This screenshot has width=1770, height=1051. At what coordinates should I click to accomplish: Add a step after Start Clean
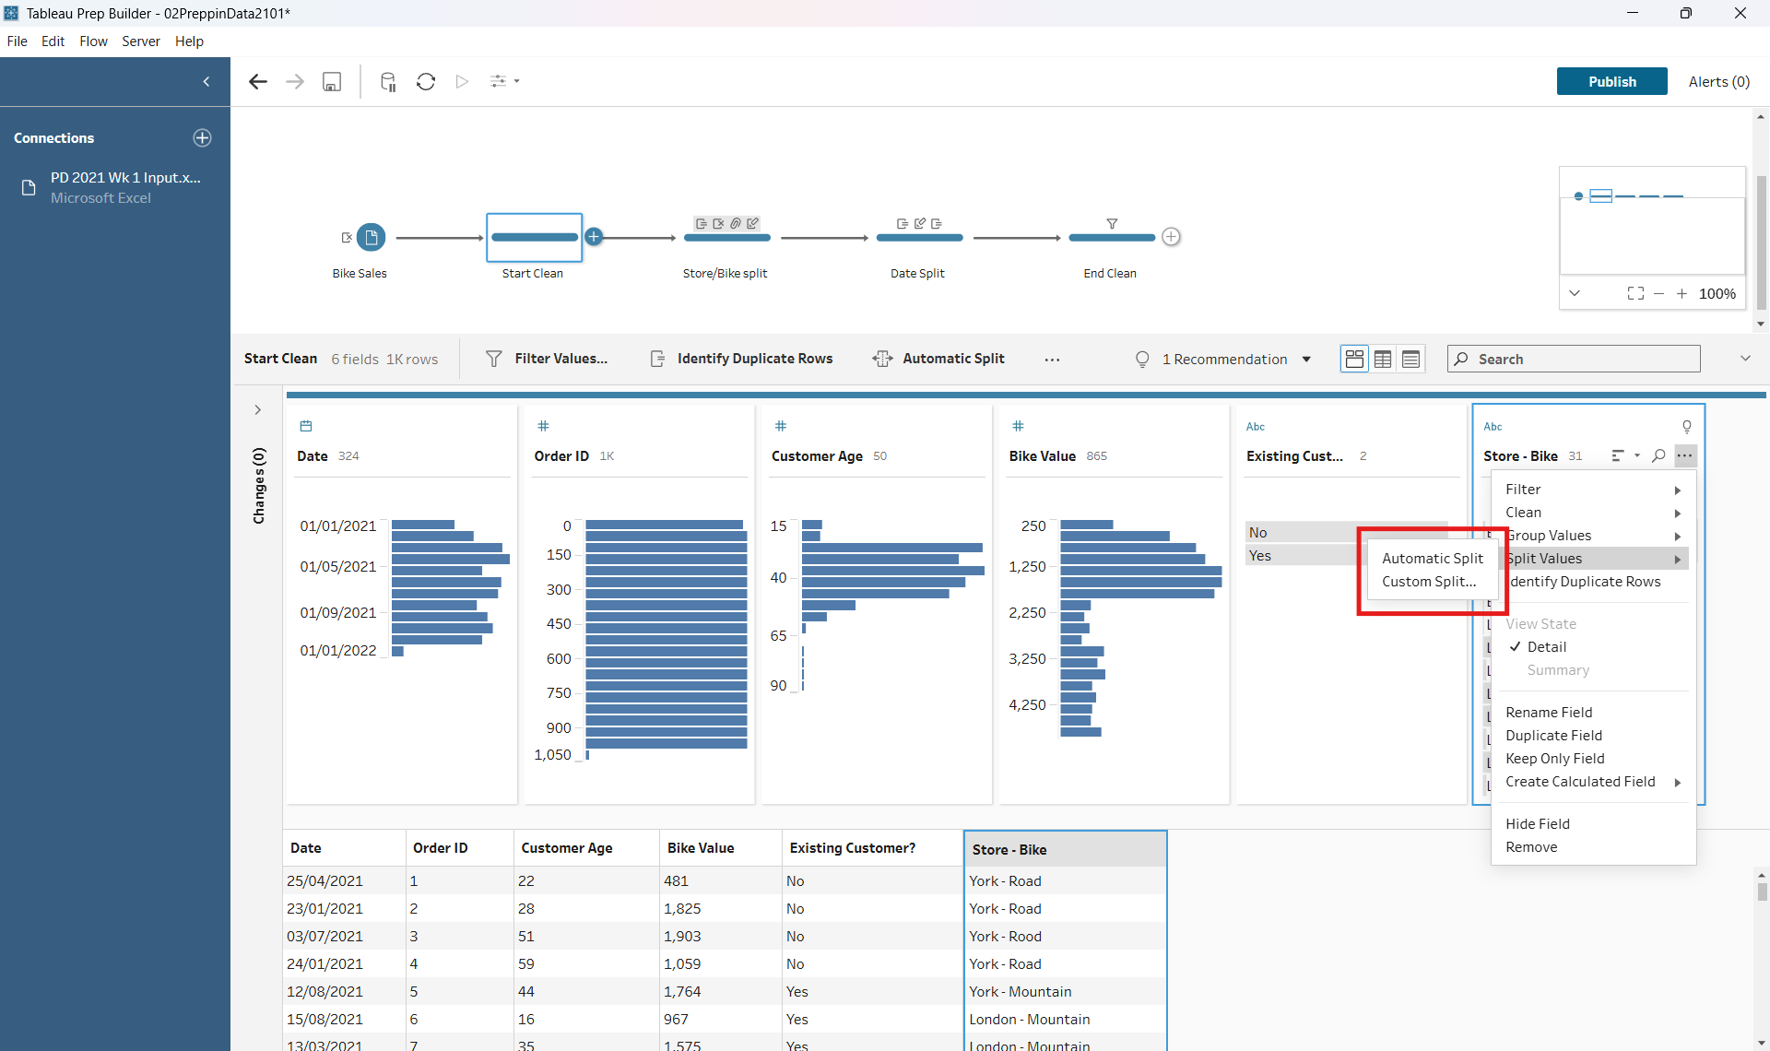pos(595,237)
